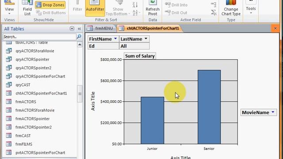Open the FirstName filter dropdown
This screenshot has width=283, height=159.
tap(115, 39)
